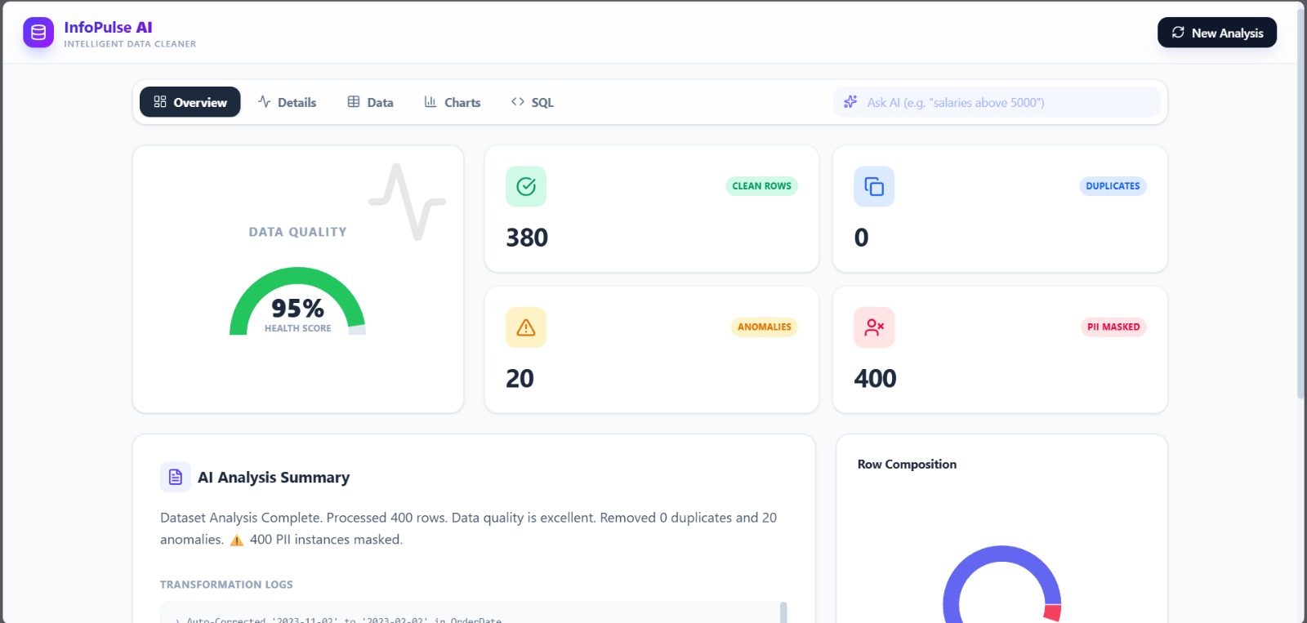
Task: Click the Auto-Corrected OrderDate log entry
Action: point(344,620)
